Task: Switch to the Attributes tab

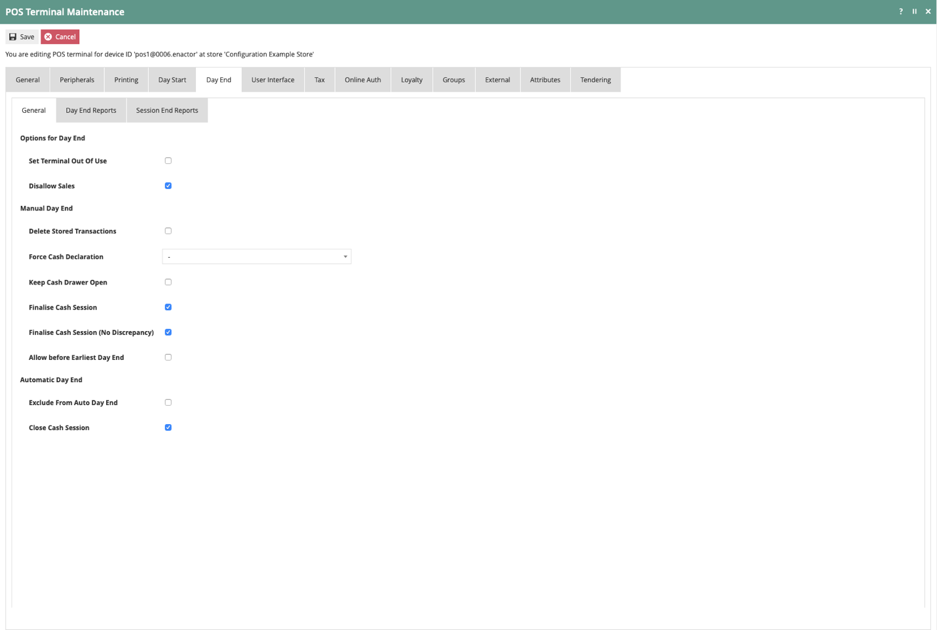Action: [x=545, y=80]
